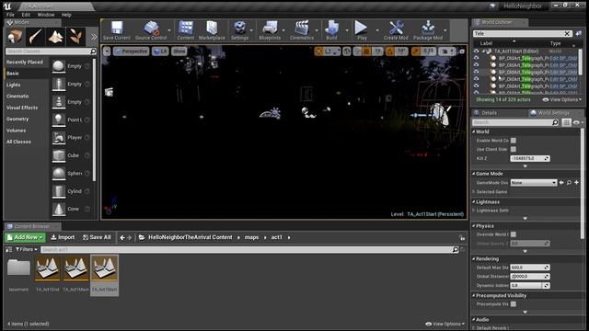This screenshot has height=331, width=589.
Task: Click the Cylinder primitive icon
Action: [59, 191]
